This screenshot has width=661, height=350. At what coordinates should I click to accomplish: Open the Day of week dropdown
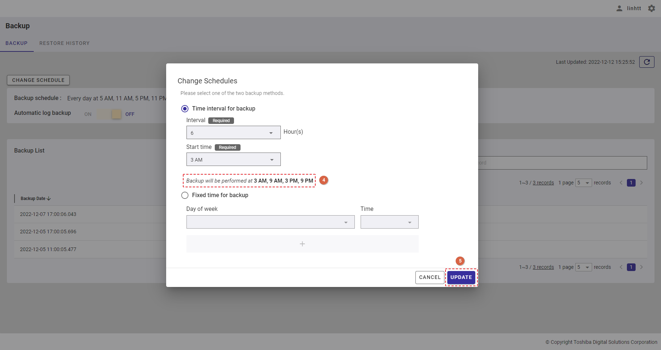[270, 222]
